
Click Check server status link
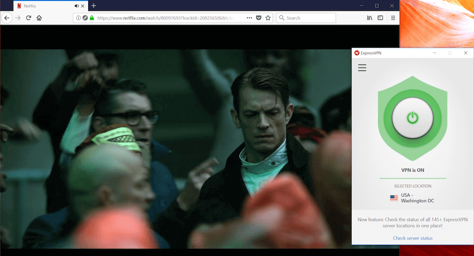tap(413, 238)
